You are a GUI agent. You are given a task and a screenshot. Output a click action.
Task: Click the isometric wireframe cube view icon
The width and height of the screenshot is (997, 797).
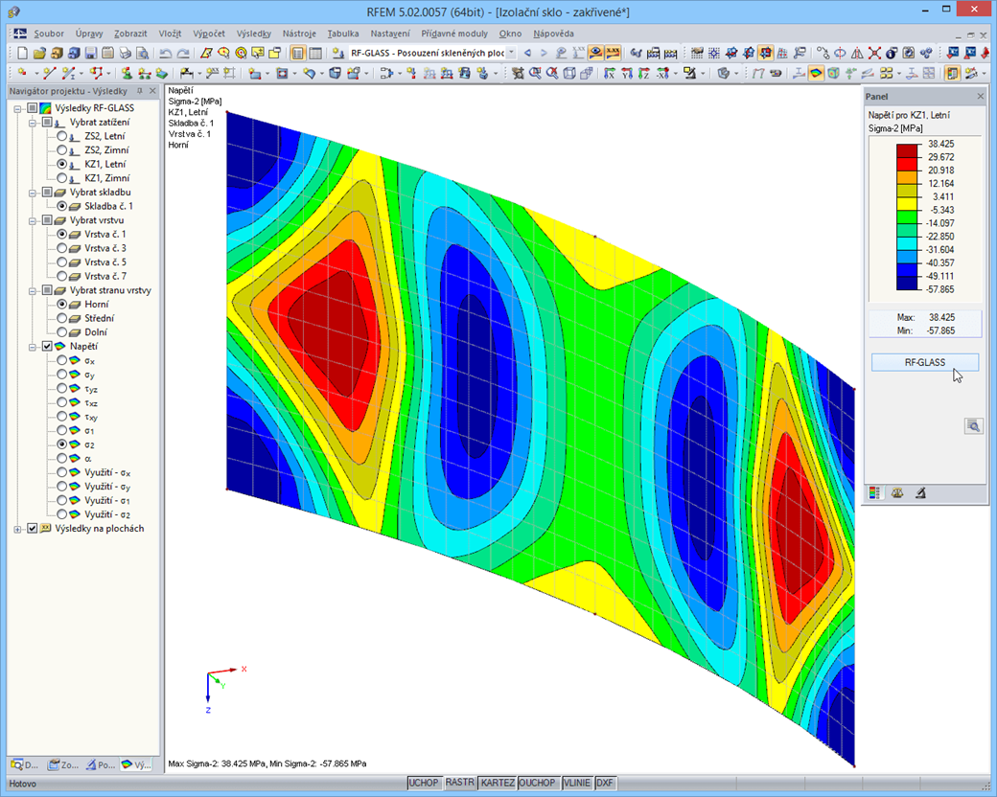pos(569,74)
